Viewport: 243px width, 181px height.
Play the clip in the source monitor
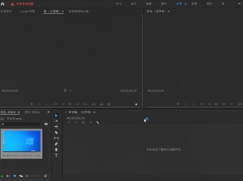point(70,104)
